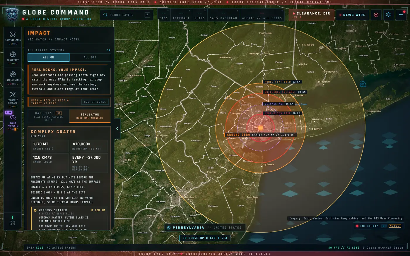Screen dimensions: 410x256
Task: Open the News Wire feed
Action: [x=352, y=15]
